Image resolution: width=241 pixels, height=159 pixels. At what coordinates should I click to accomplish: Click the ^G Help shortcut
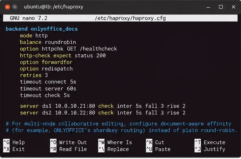(14, 142)
